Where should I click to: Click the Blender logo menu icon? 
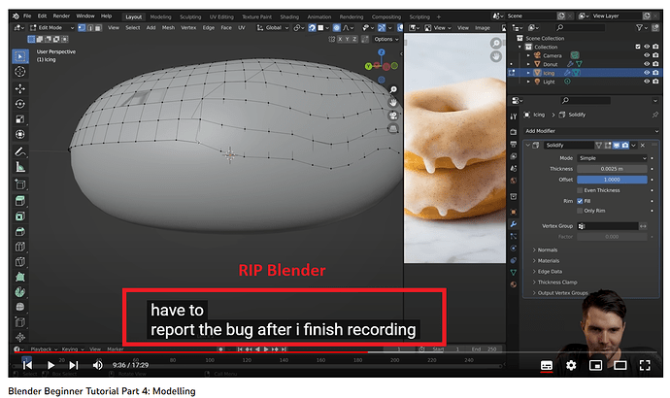tap(16, 17)
